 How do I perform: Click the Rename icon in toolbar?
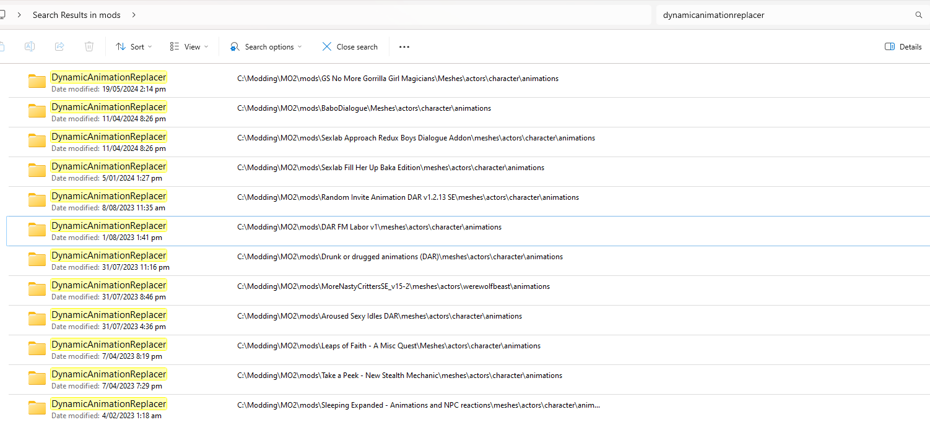(29, 46)
